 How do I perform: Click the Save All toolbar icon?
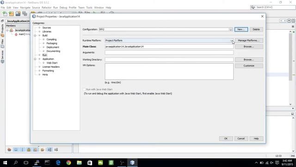point(25,13)
